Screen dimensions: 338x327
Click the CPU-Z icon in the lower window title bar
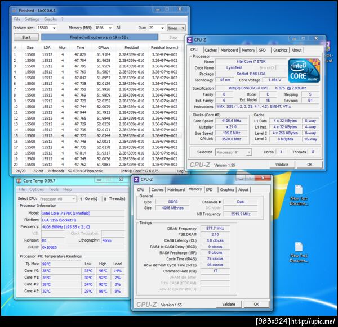[x=136, y=179]
